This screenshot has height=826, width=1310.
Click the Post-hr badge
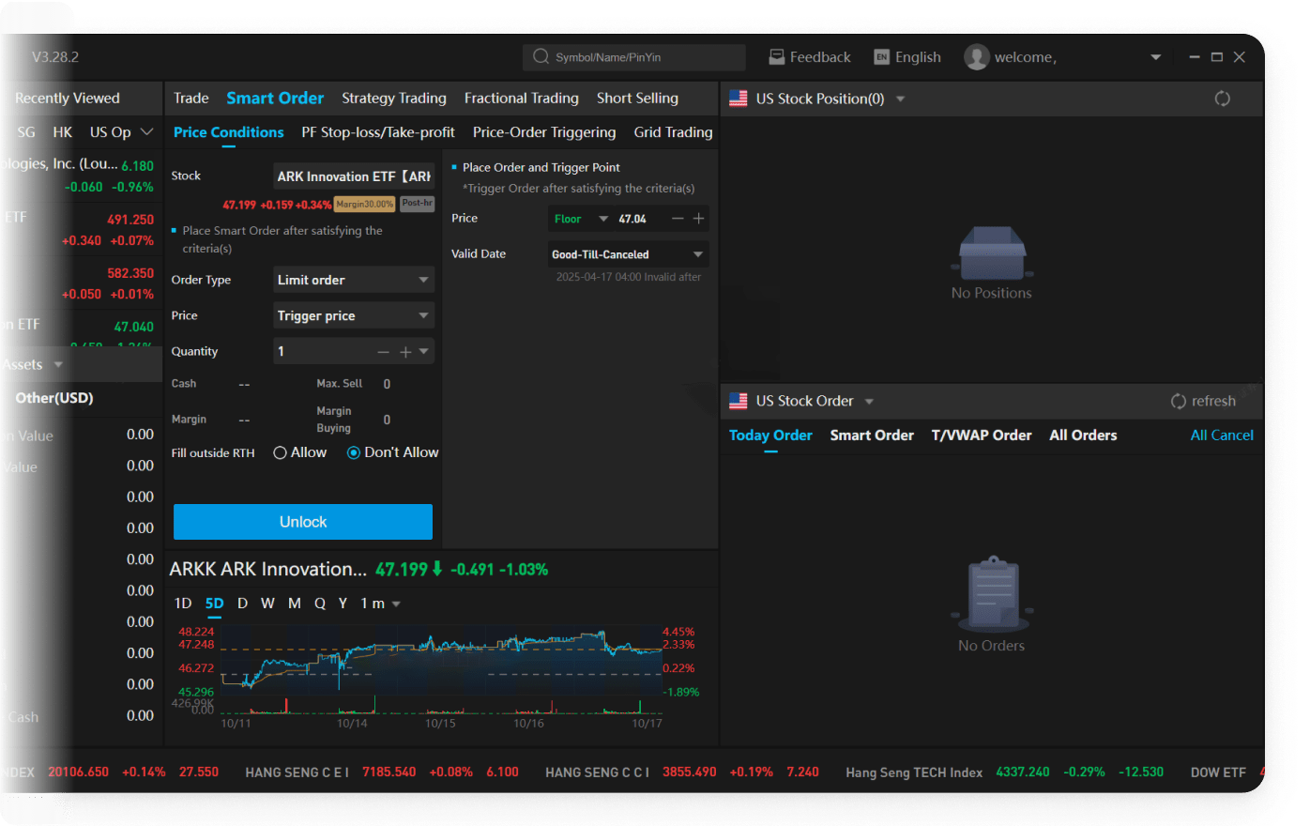click(x=417, y=204)
